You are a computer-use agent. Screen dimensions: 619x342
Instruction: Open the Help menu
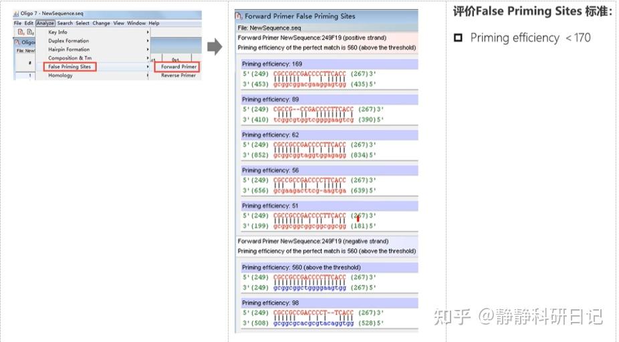154,23
